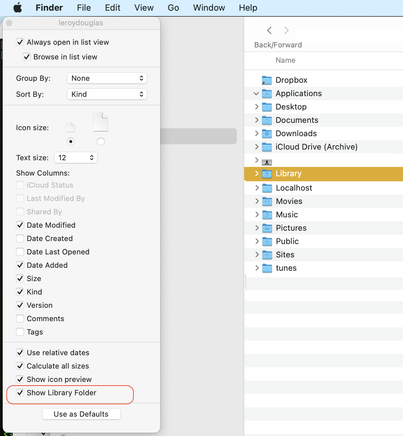The image size is (403, 436).
Task: Click the Use as Defaults button
Action: click(x=81, y=414)
